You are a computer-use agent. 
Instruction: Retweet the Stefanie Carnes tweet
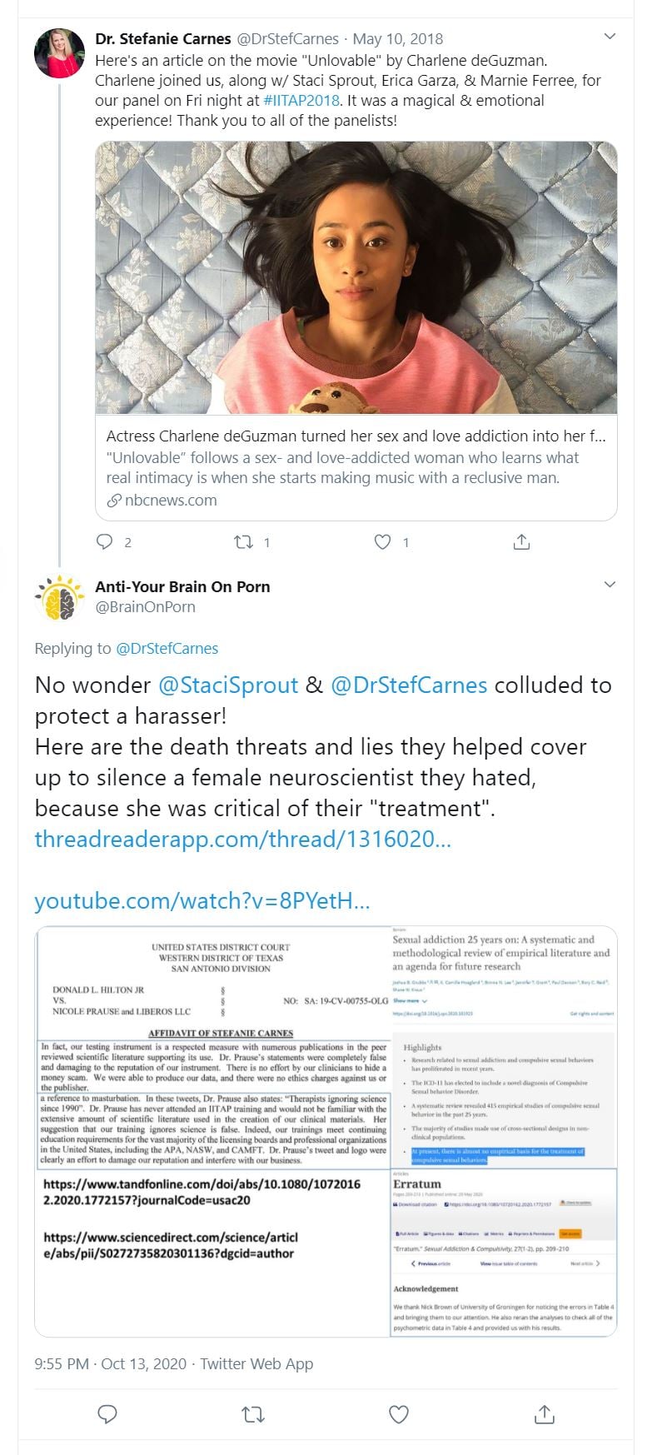243,542
